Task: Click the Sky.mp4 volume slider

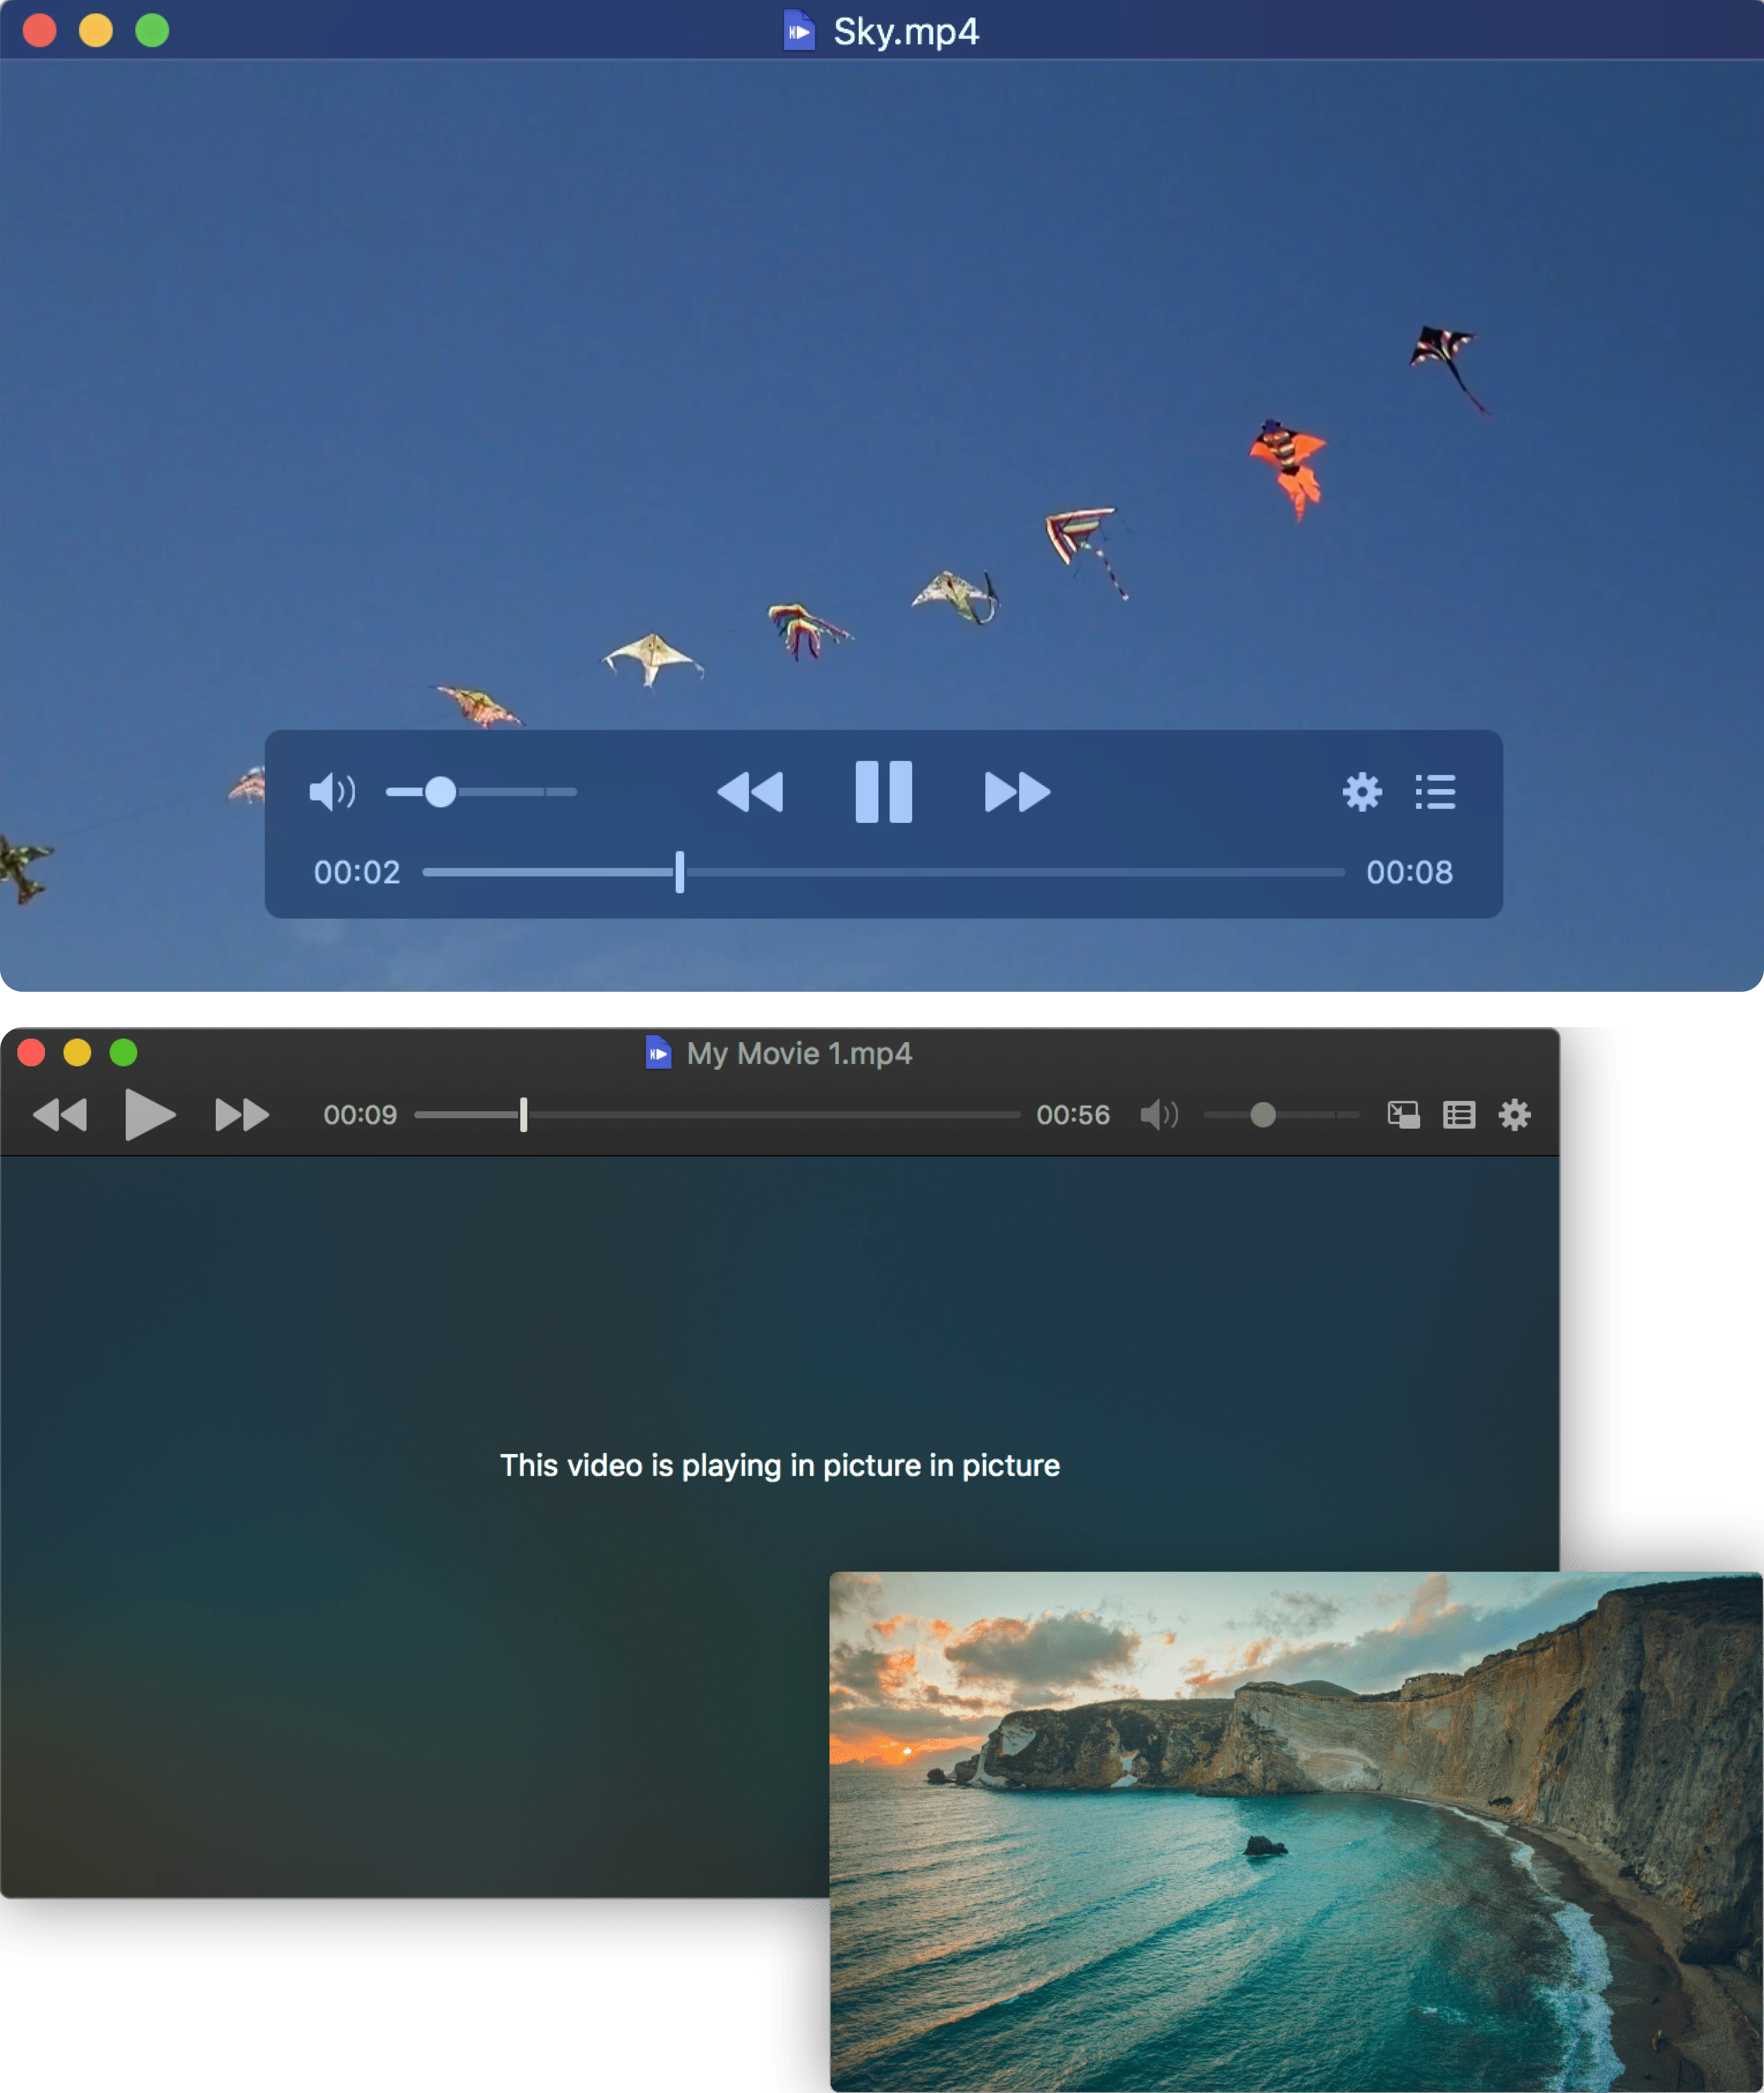Action: (481, 792)
